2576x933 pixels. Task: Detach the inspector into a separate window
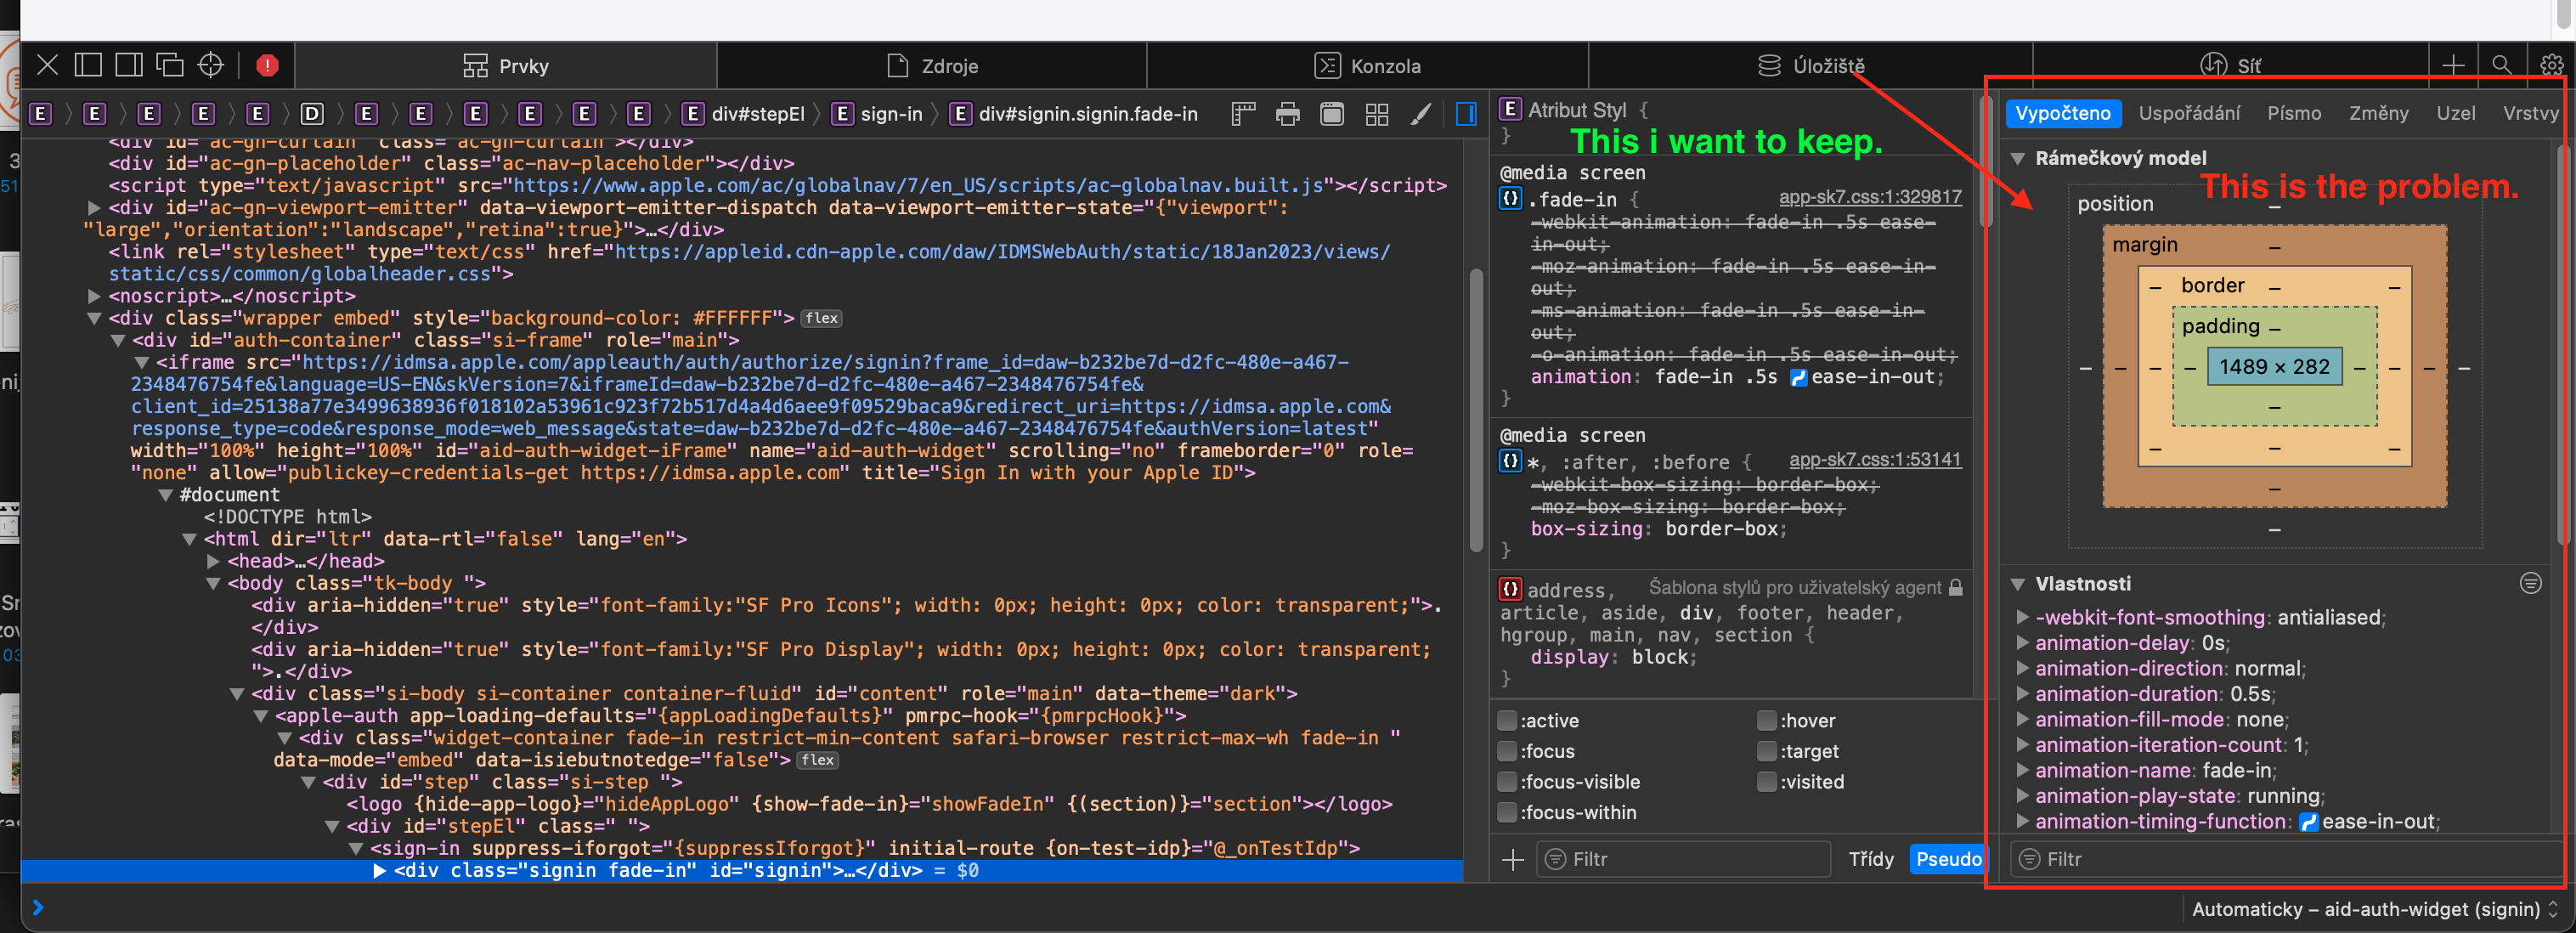pos(169,66)
